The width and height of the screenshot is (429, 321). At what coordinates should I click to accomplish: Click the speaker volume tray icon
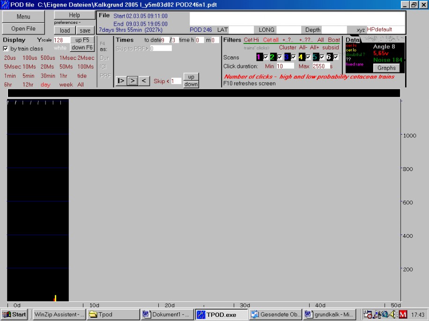click(393, 314)
